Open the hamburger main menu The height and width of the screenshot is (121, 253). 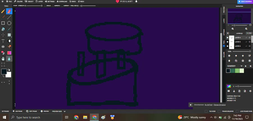coord(3,1)
